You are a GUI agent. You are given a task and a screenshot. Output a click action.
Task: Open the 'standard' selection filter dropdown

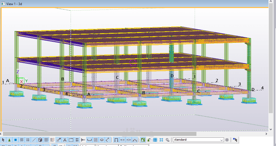198,140
